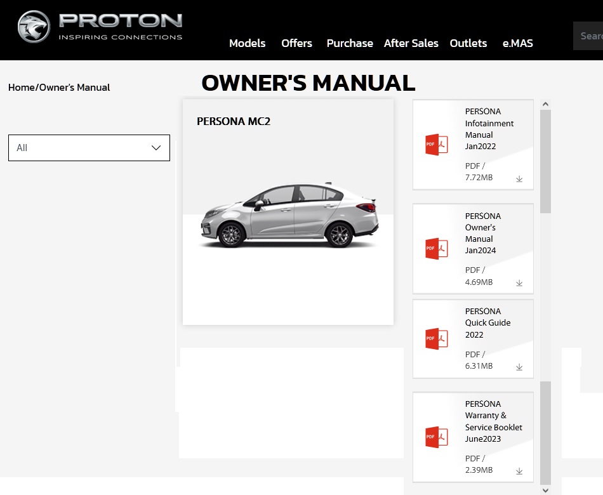
Task: Click PERSONA Infotainment Manual Jan2022 title
Action: click(489, 129)
